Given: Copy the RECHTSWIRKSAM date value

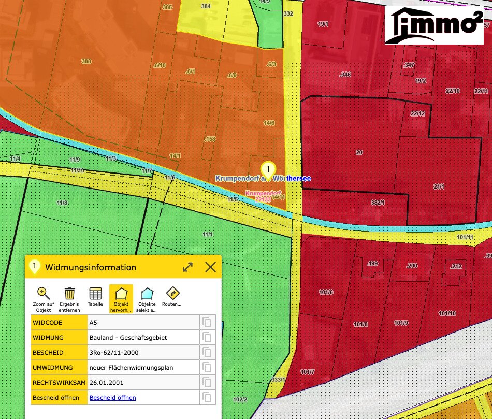Looking at the screenshot, I should click(207, 383).
